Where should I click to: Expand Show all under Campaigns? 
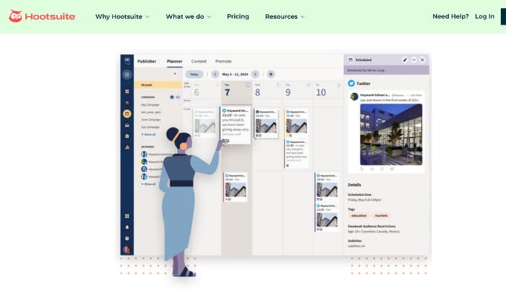click(x=149, y=134)
